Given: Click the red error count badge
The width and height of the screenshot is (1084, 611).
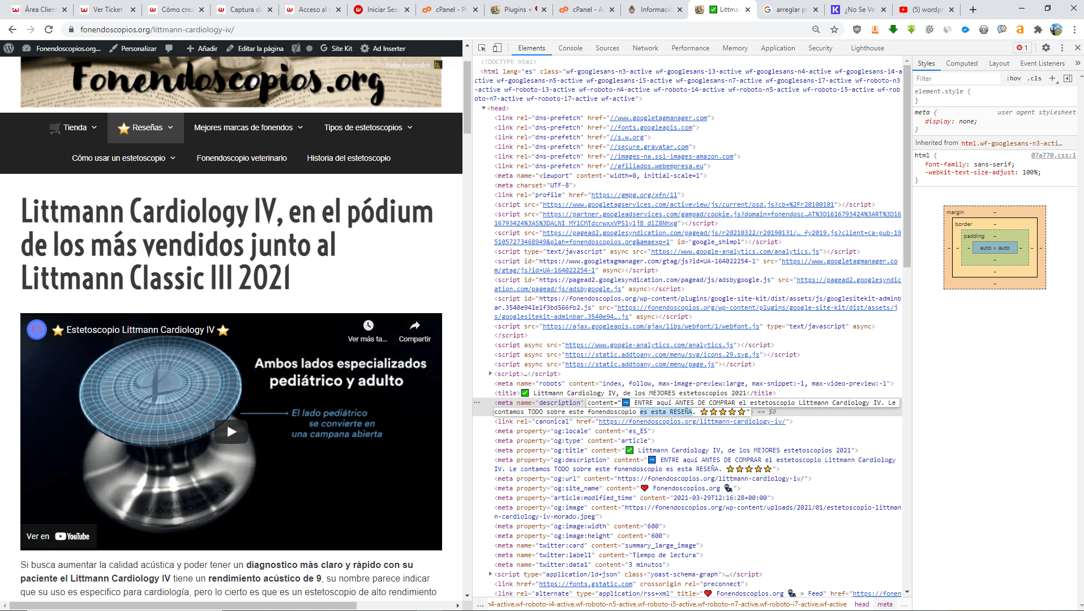Looking at the screenshot, I should (x=1022, y=48).
